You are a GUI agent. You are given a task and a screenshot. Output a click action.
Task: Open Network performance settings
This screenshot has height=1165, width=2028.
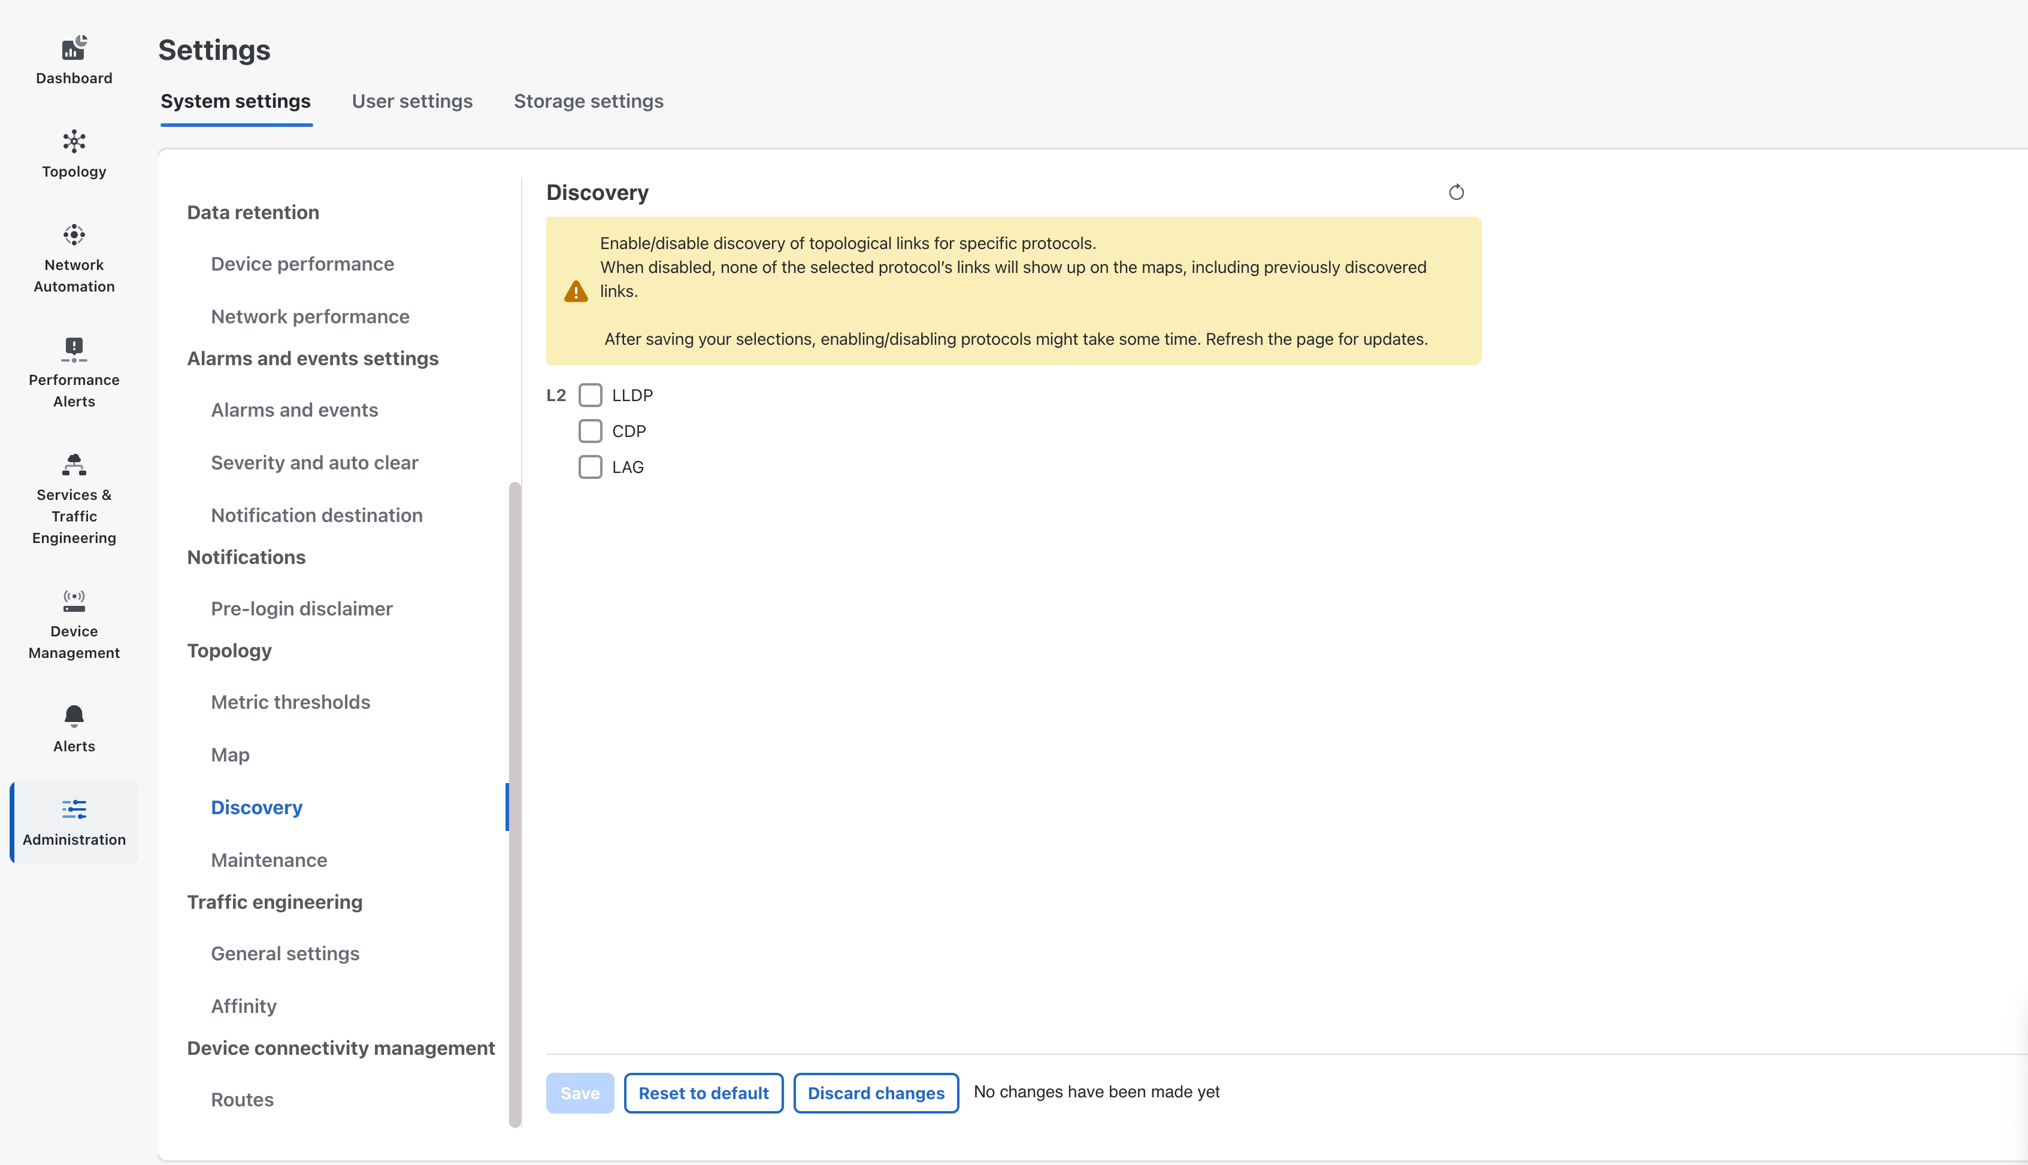coord(310,317)
